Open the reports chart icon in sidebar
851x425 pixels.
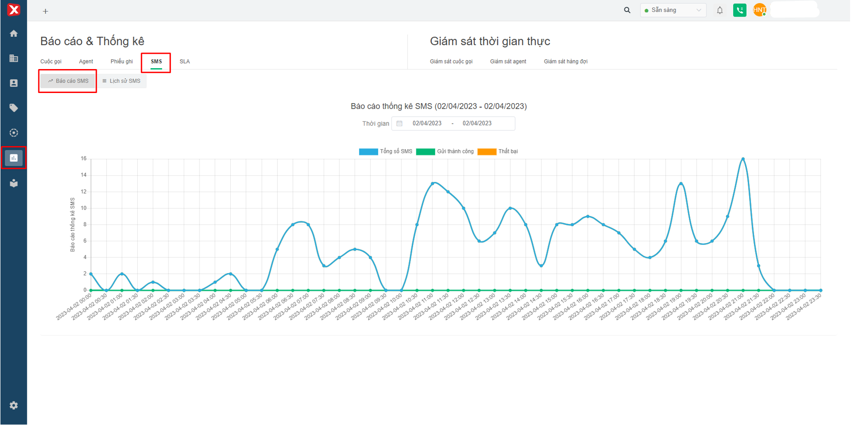tap(14, 158)
